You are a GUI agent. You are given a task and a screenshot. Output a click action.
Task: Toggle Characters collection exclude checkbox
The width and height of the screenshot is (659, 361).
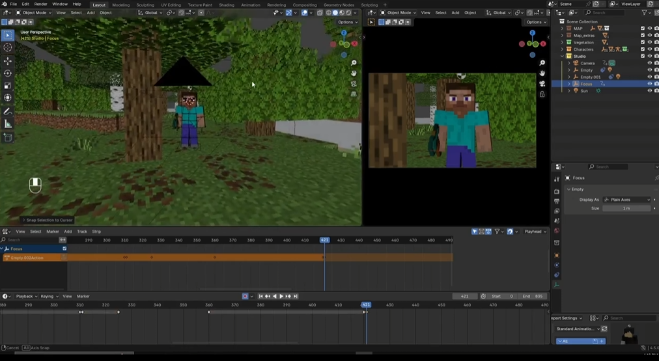[x=643, y=49]
